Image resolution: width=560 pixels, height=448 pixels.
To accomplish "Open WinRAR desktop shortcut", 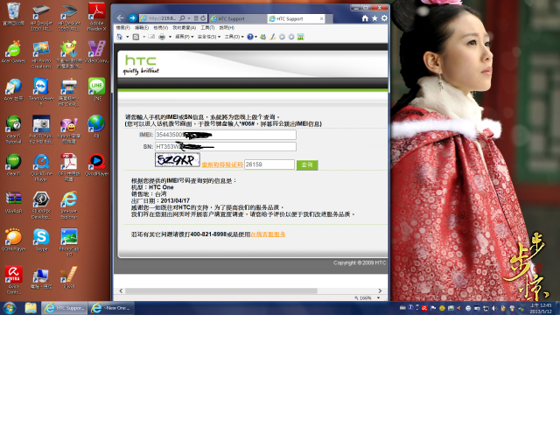I will coord(14,203).
